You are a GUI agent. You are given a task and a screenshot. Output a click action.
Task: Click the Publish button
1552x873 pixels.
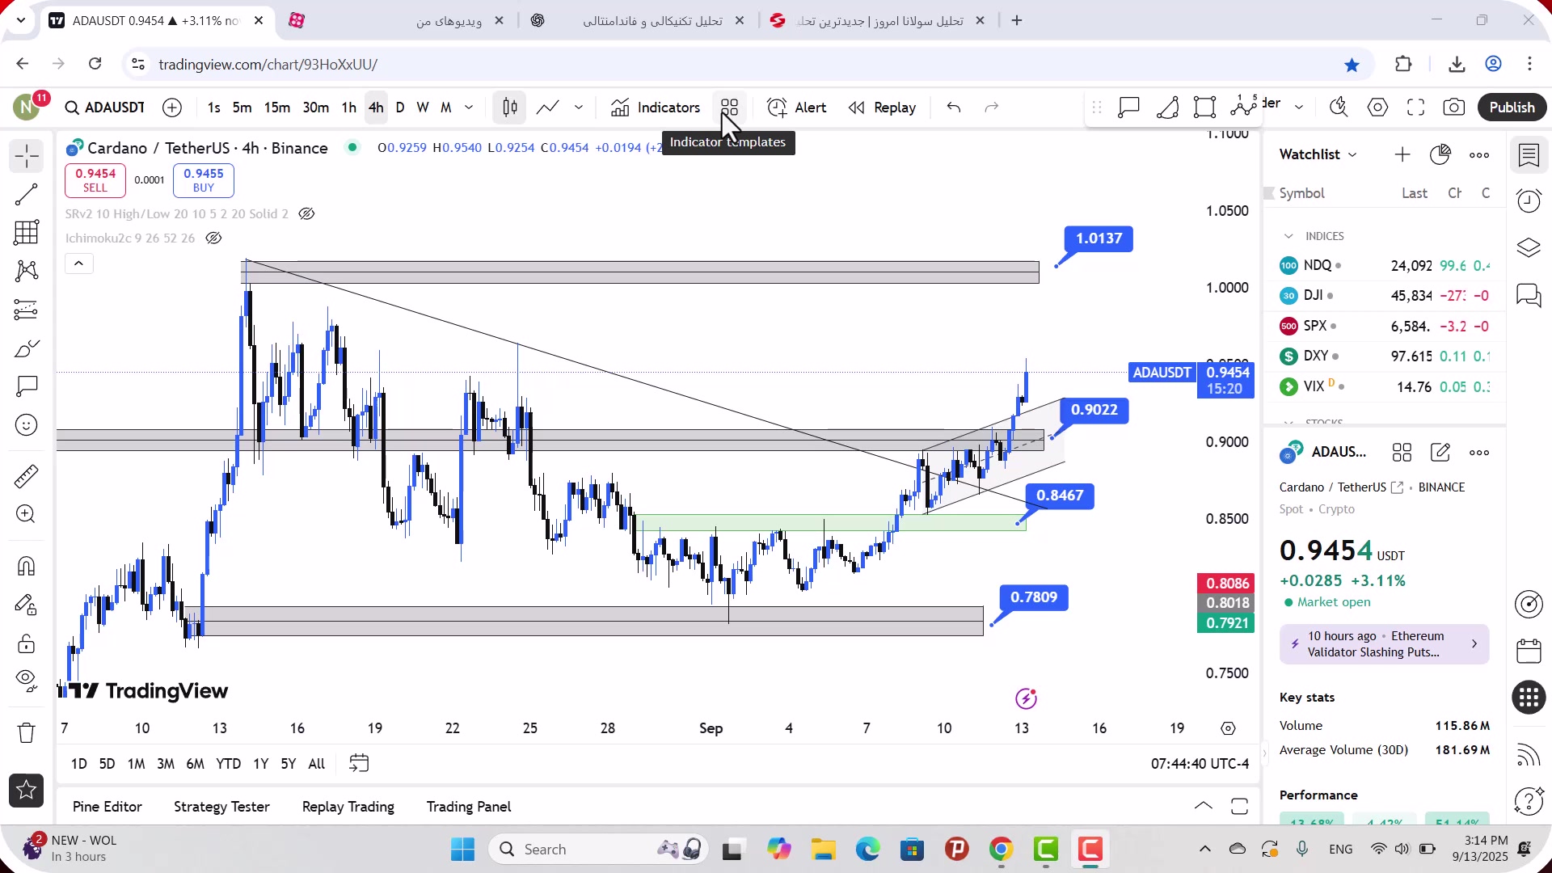(x=1512, y=108)
